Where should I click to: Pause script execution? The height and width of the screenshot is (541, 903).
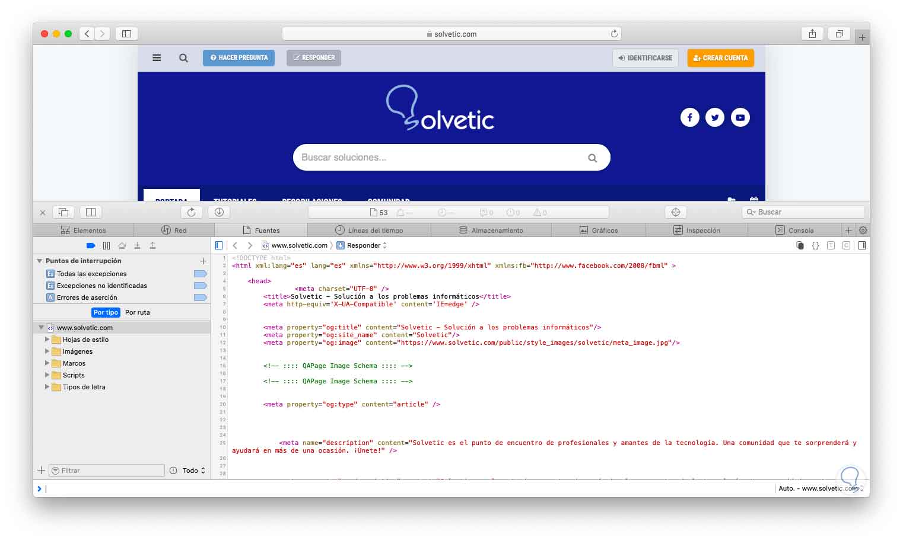(106, 245)
